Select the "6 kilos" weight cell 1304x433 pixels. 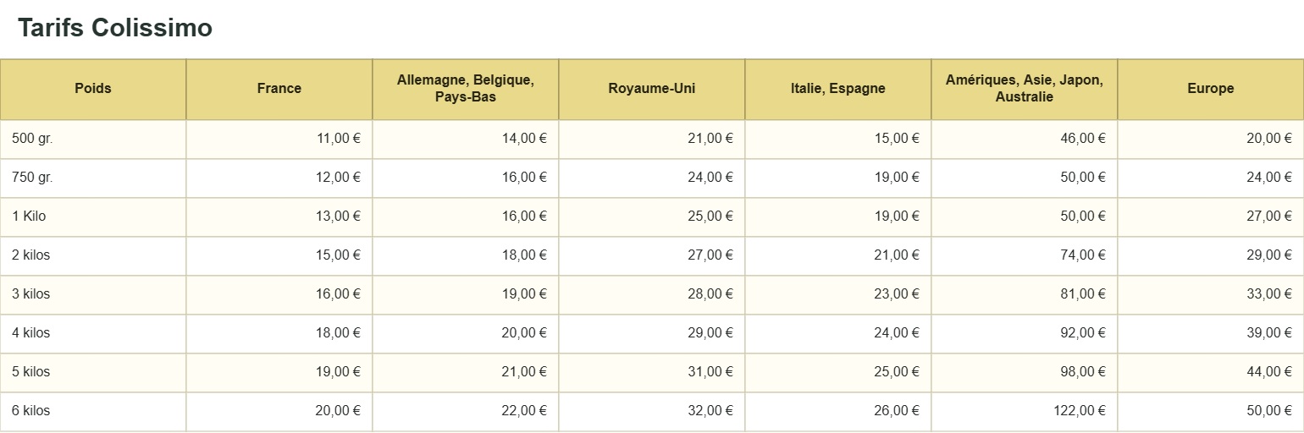(x=93, y=411)
